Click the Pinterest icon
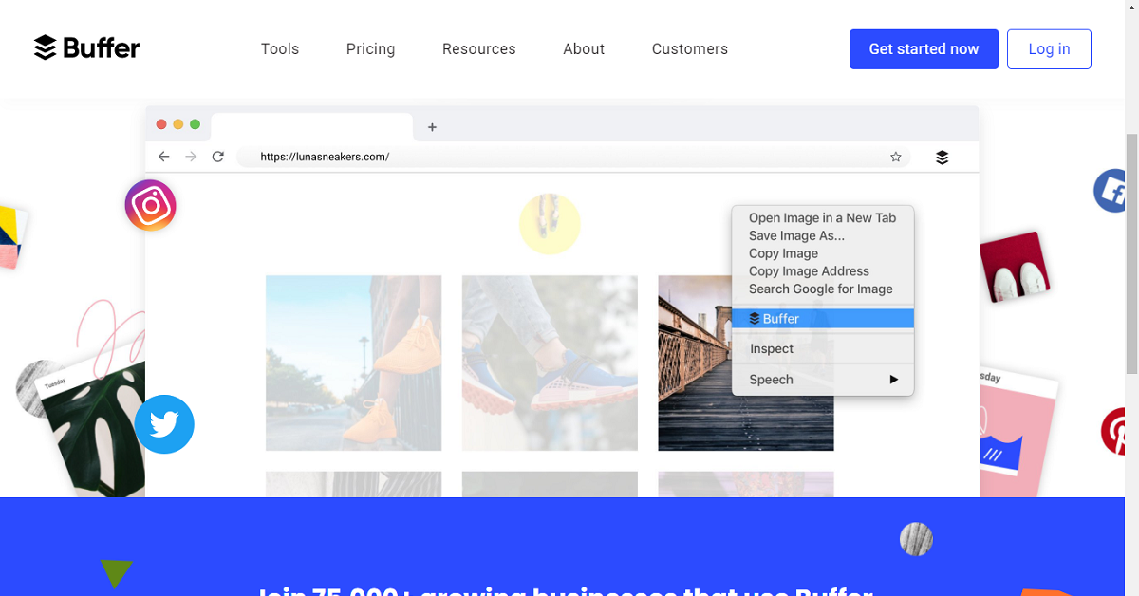The image size is (1139, 596). [x=1114, y=431]
